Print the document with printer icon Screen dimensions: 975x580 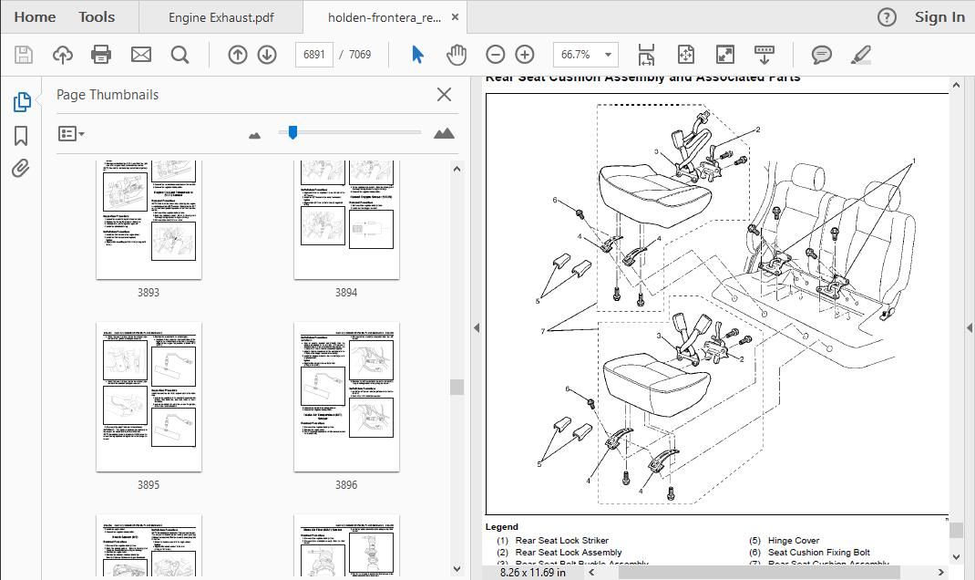pyautogui.click(x=101, y=55)
